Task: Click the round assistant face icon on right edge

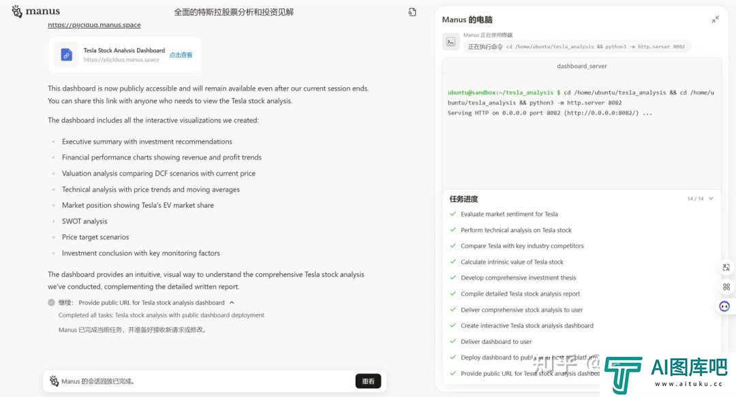Action: [724, 306]
